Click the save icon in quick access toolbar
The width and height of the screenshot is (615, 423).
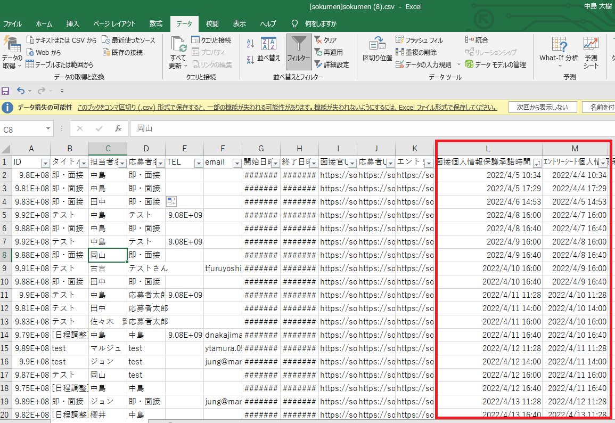[6, 91]
